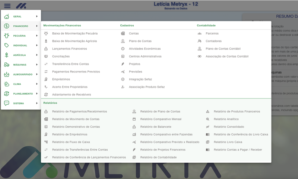Open the Planejamento menu item

21,94
